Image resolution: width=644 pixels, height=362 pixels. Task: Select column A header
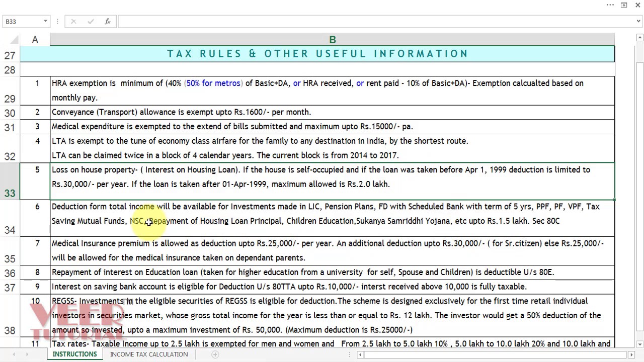click(x=35, y=39)
